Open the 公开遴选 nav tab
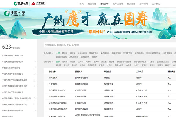 (x=131, y=4)
